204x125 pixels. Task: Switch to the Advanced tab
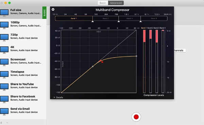[x=116, y=3]
